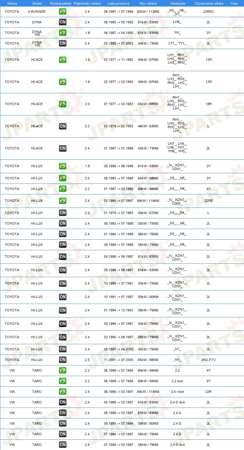Select the production years 01.1984 -> 07.1988
The width and height of the screenshot is (244, 450).
(119, 234)
